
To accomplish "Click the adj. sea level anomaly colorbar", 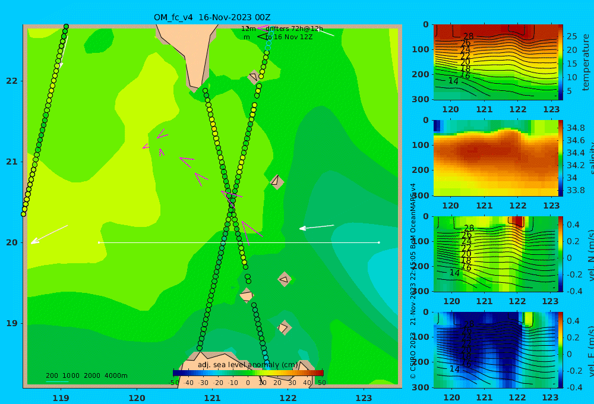I will (x=248, y=373).
